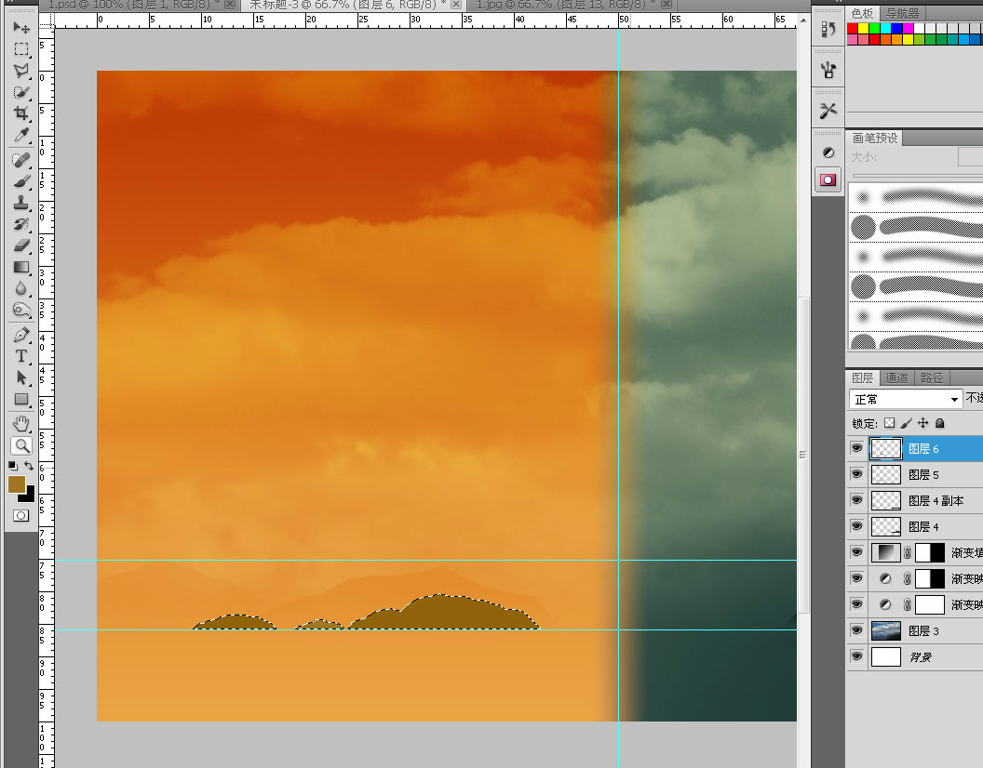Select the Healing Brush tool
The height and width of the screenshot is (768, 983).
pos(21,160)
